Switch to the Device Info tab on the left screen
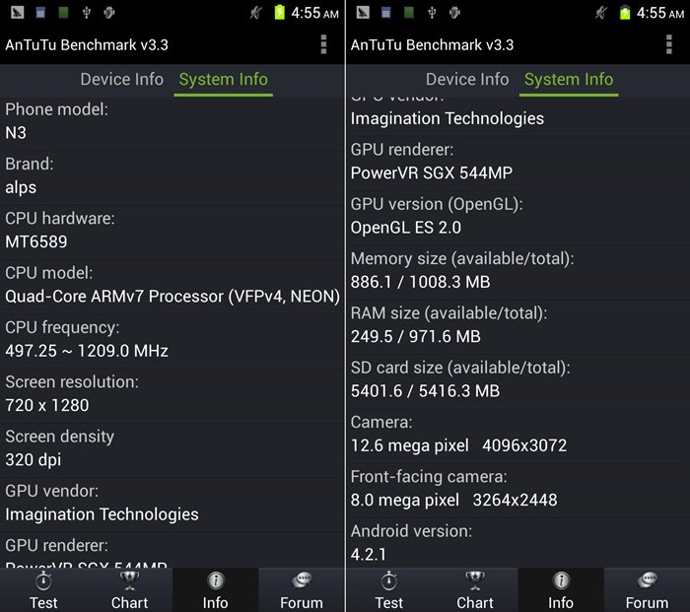Screen dimensions: 690x612 [x=121, y=79]
